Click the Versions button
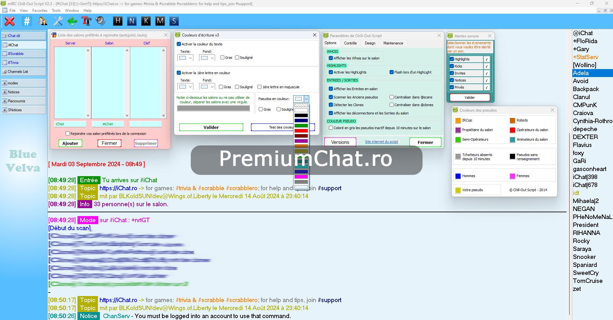Viewport: 613px width, 320px height. 340,142
